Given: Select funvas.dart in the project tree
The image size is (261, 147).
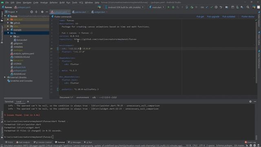Looking at the screenshot, I should (22, 40).
